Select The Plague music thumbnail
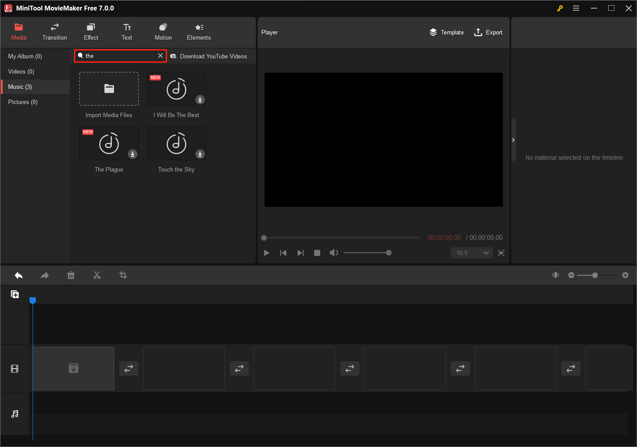This screenshot has width=637, height=447. [x=109, y=143]
